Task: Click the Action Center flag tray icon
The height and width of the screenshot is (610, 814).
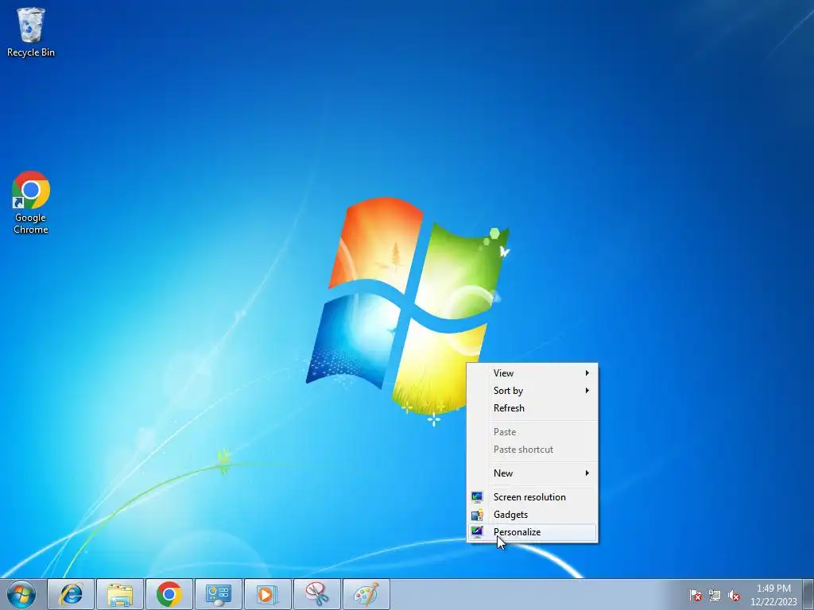Action: click(x=696, y=596)
